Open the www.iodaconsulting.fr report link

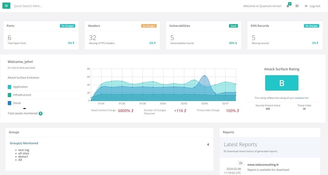(263, 164)
